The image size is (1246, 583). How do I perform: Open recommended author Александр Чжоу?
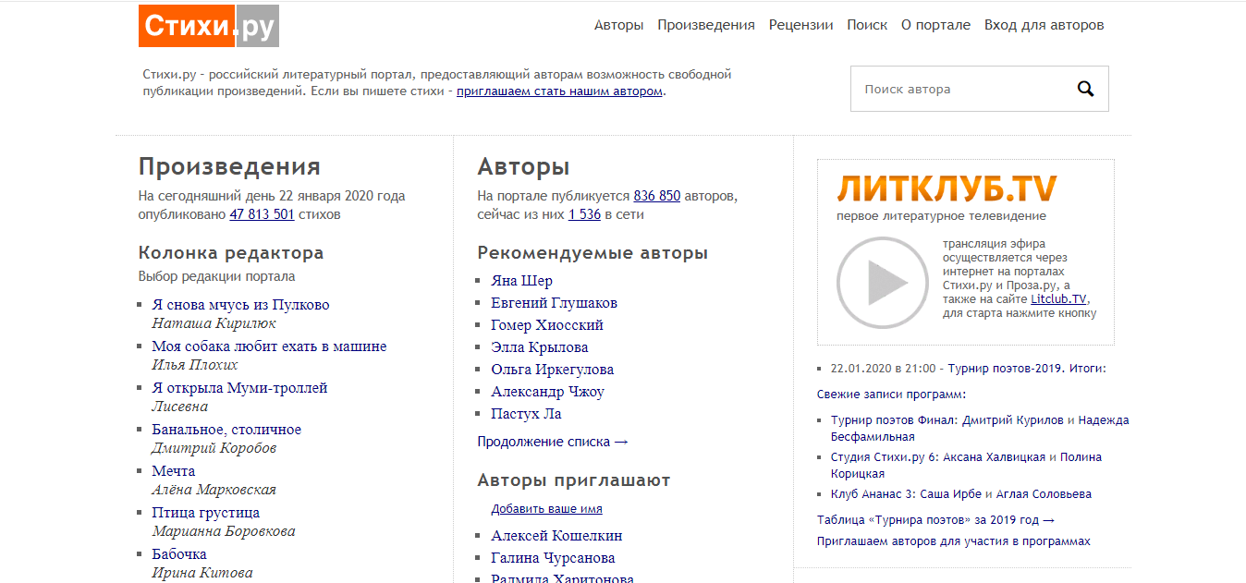click(547, 392)
